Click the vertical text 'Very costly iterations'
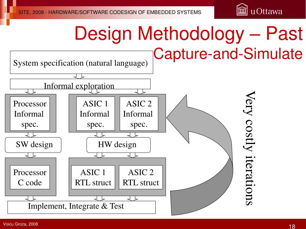 coord(250,148)
